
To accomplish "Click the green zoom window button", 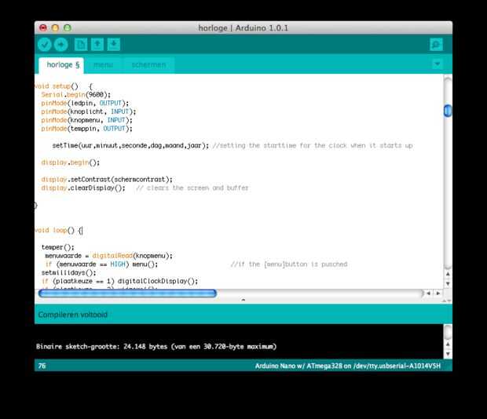I will pos(68,28).
